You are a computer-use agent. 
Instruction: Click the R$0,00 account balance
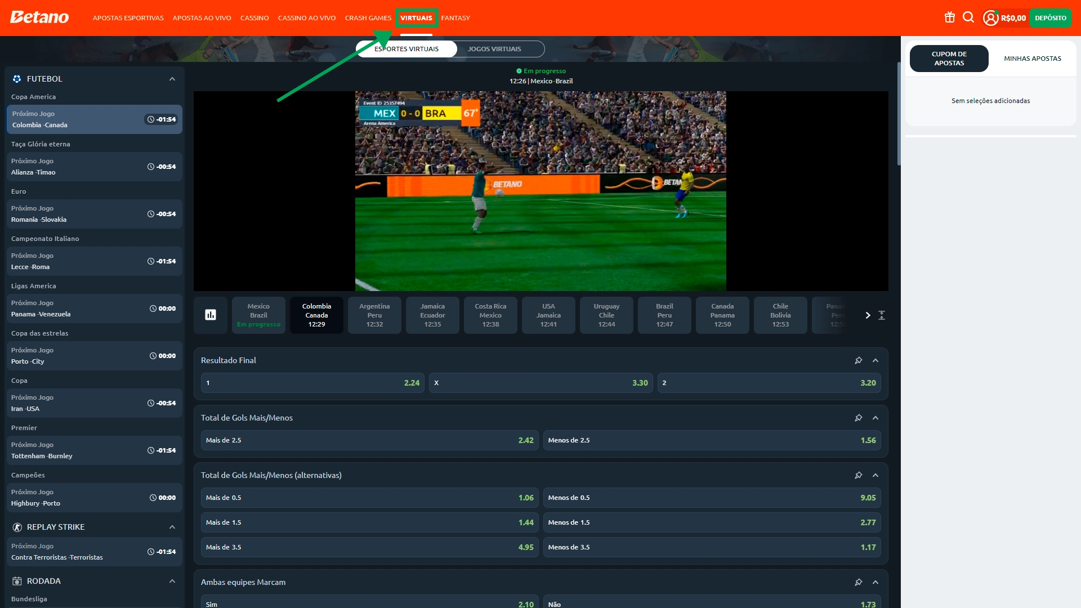[x=1013, y=18]
